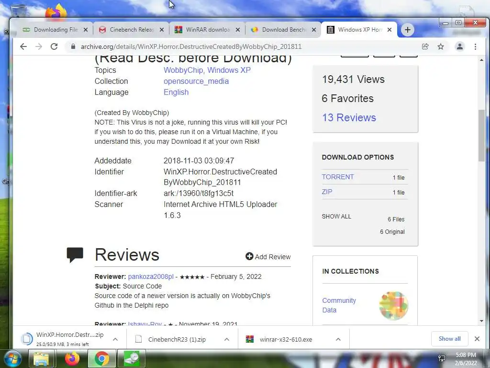The width and height of the screenshot is (490, 368).
Task: Launch Firefox from the taskbar
Action: 72,359
